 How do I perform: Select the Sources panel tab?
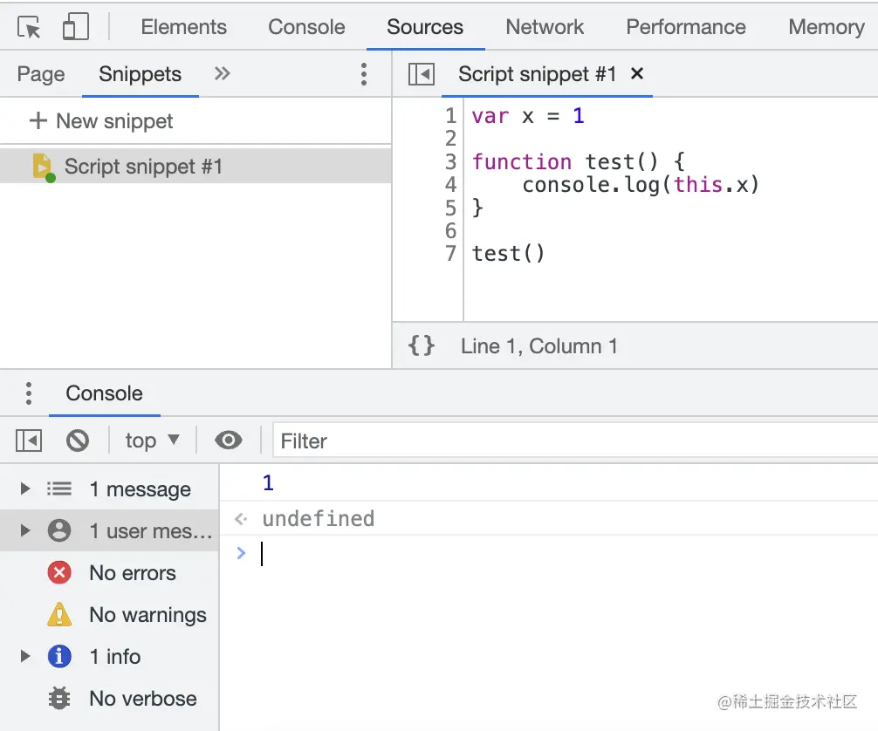425,27
